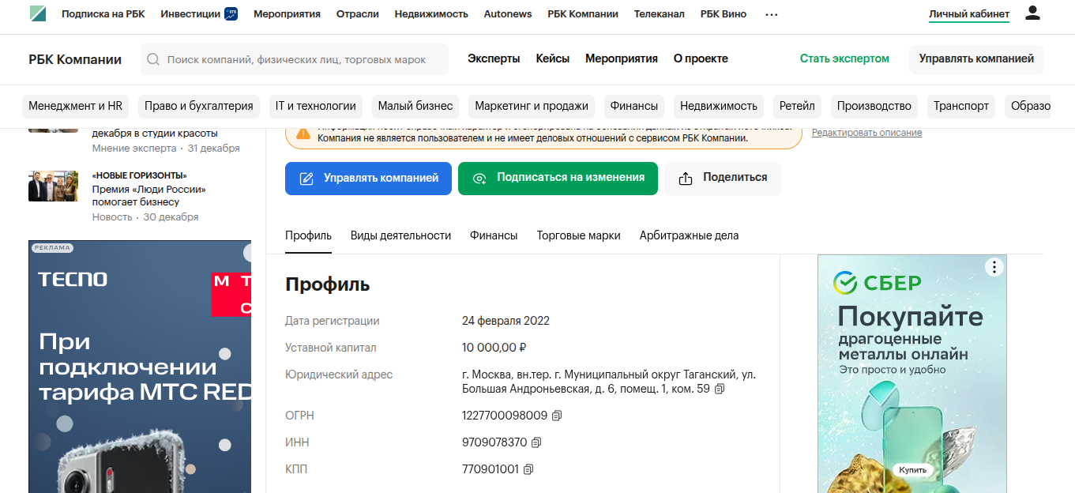This screenshot has height=493, width=1075.
Task: Select Производство category
Action: click(874, 106)
